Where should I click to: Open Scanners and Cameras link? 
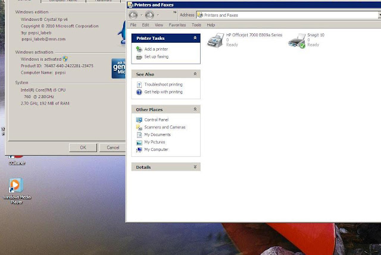point(165,127)
